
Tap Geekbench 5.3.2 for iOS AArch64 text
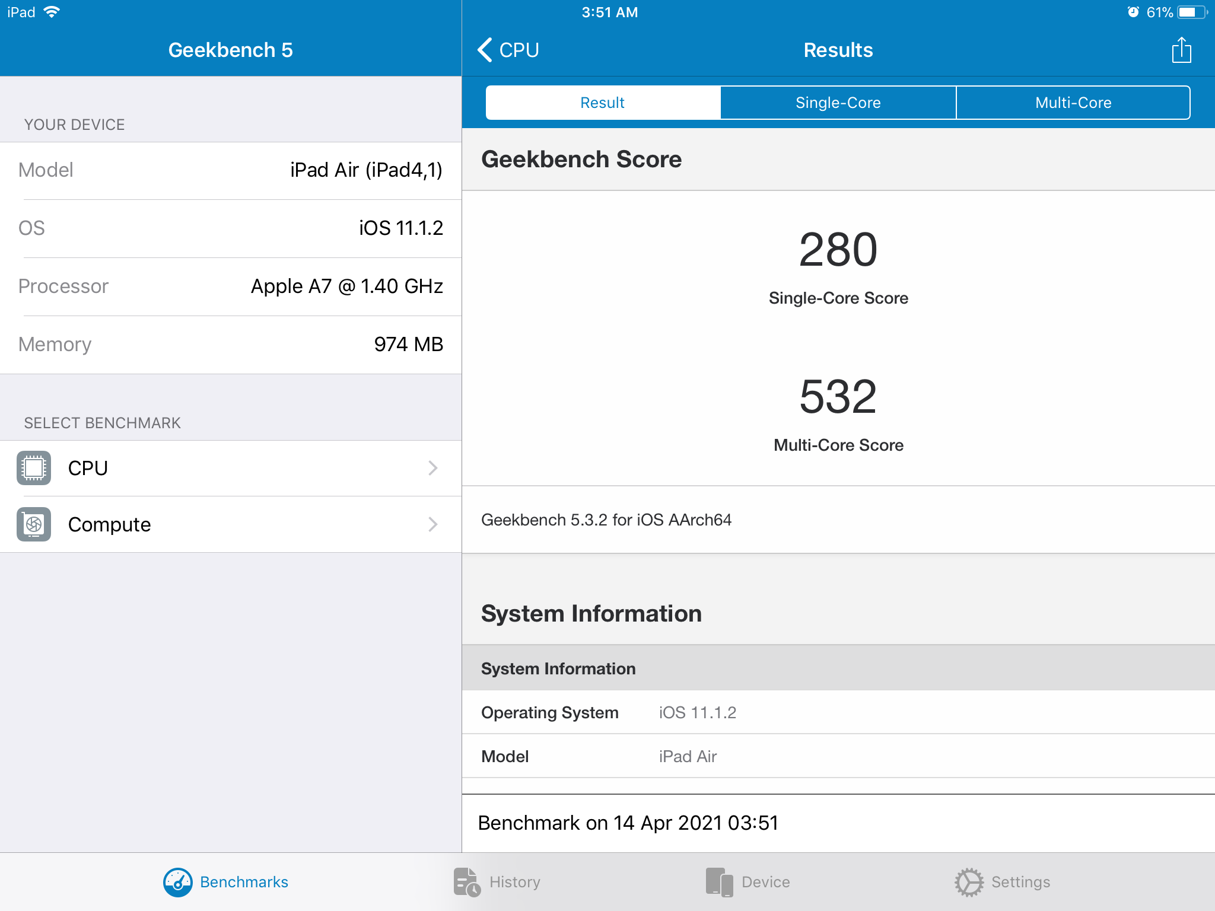[x=606, y=520]
